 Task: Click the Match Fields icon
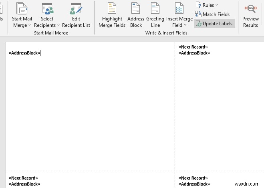coord(198,14)
